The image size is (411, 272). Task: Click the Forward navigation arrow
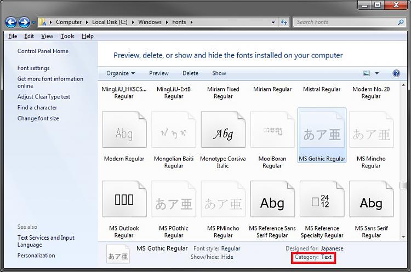tap(24, 22)
